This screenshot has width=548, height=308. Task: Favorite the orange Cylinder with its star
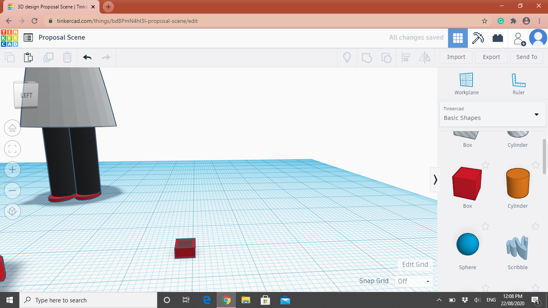coord(535,165)
